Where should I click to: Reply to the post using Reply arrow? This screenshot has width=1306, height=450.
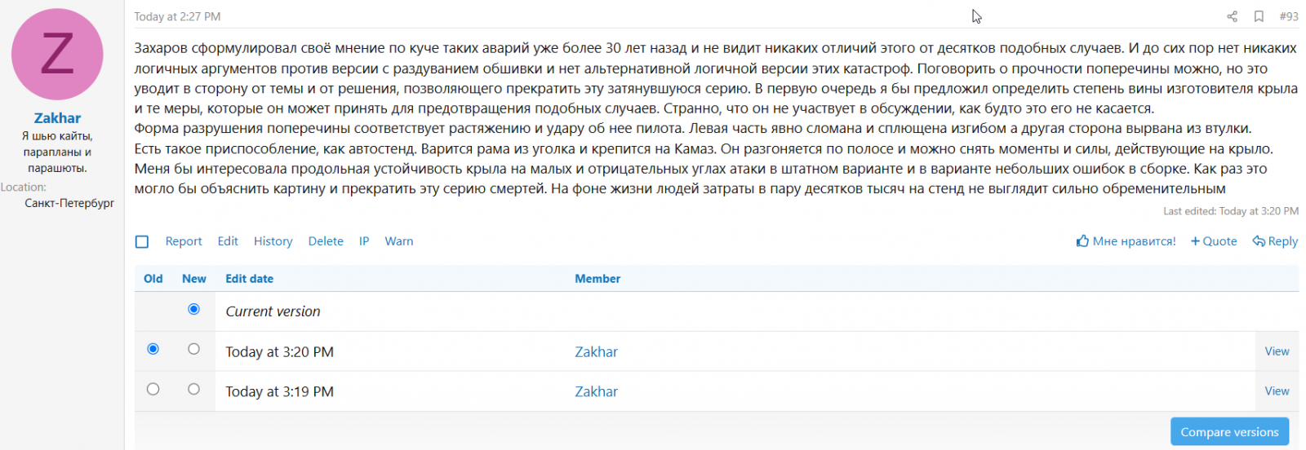[1275, 241]
